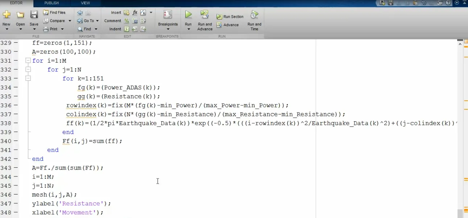Click the Insert function fx icon

[x=135, y=12]
